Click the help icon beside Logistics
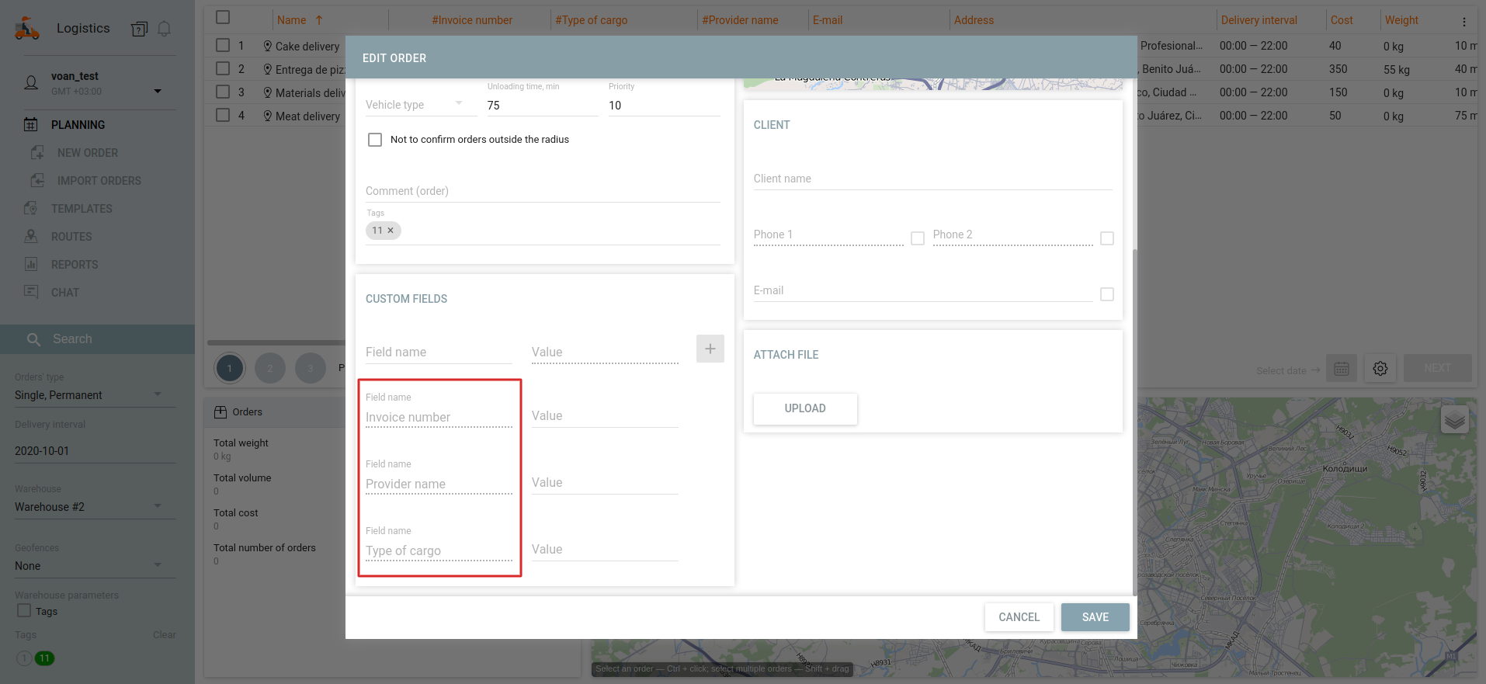Image resolution: width=1486 pixels, height=684 pixels. point(139,30)
